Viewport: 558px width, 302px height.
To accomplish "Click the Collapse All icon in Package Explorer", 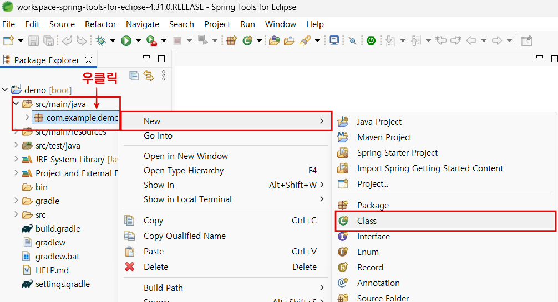I will point(134,75).
